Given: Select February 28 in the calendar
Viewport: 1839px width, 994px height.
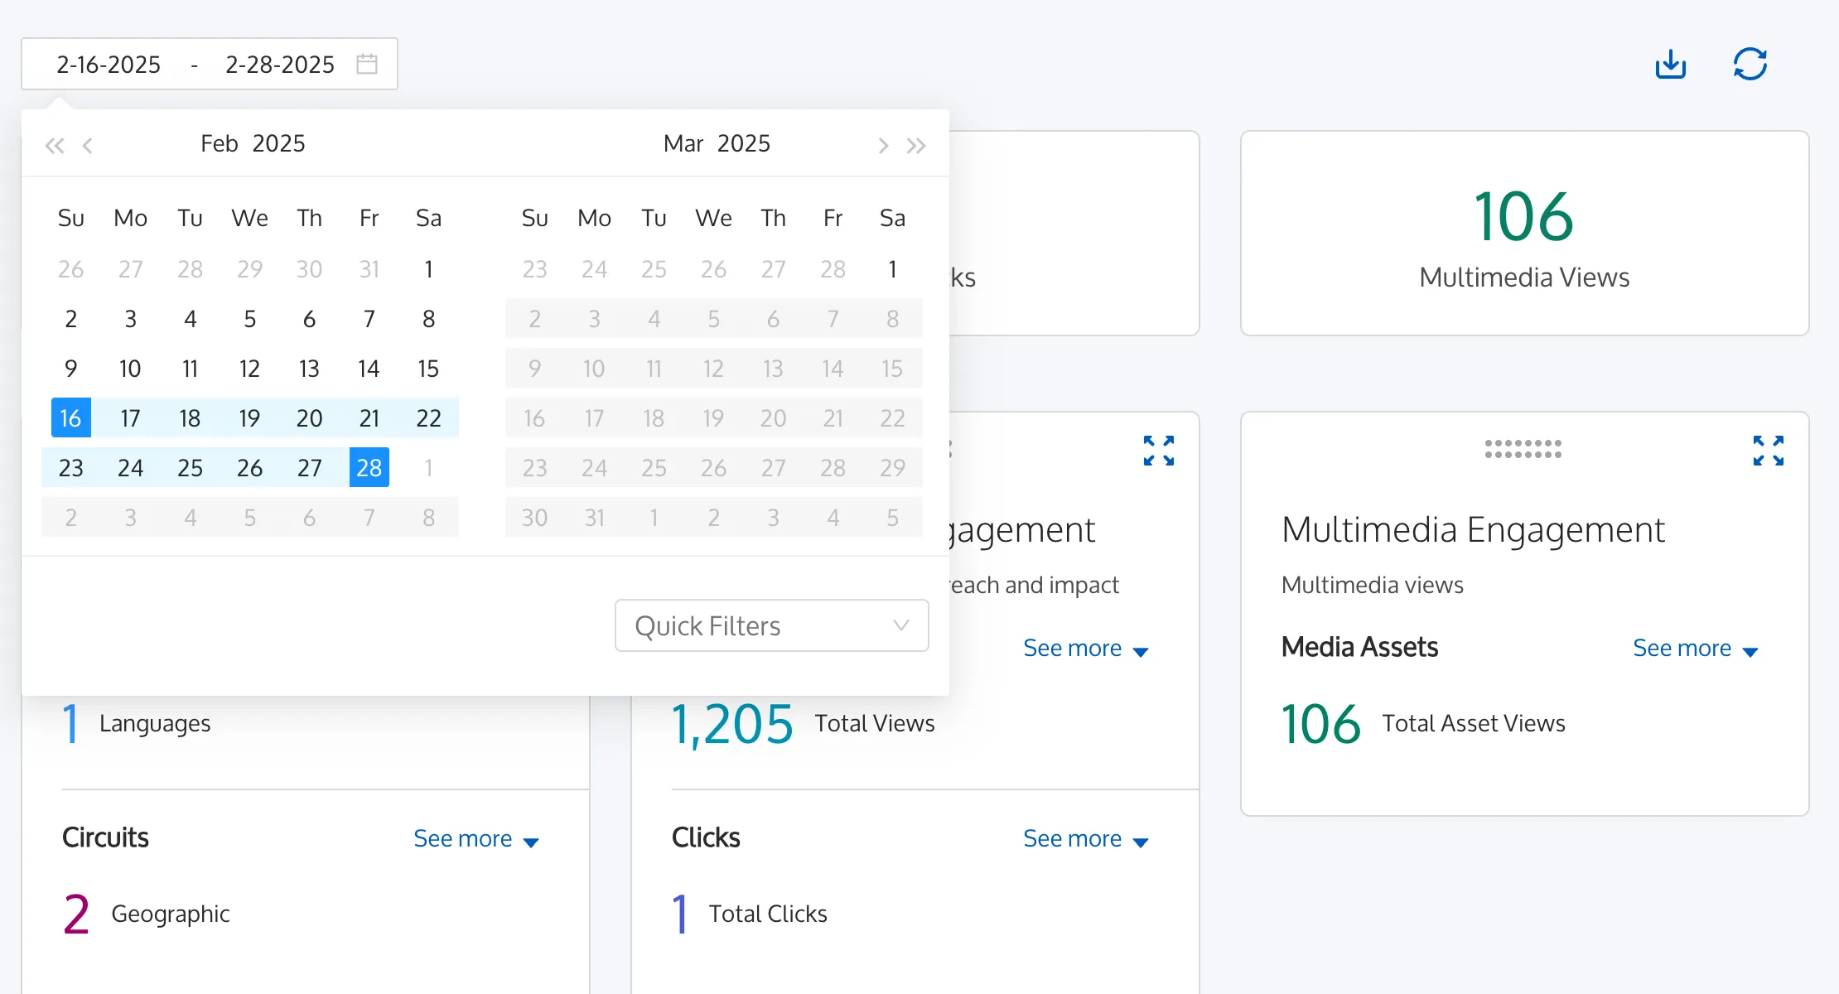Looking at the screenshot, I should coord(369,467).
